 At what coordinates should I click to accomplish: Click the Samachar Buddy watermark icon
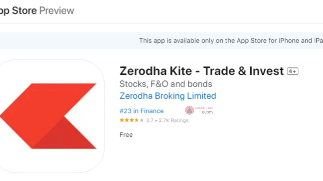coord(189,110)
